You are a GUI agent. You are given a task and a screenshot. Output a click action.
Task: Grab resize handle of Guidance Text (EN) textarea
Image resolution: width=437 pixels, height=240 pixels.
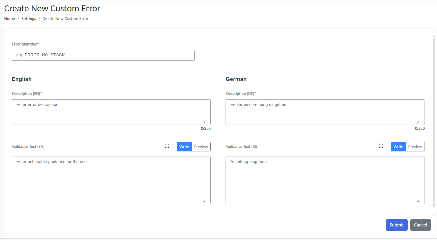204,201
